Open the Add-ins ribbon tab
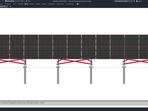Viewport: 148px width, 111px height. pos(44,4)
